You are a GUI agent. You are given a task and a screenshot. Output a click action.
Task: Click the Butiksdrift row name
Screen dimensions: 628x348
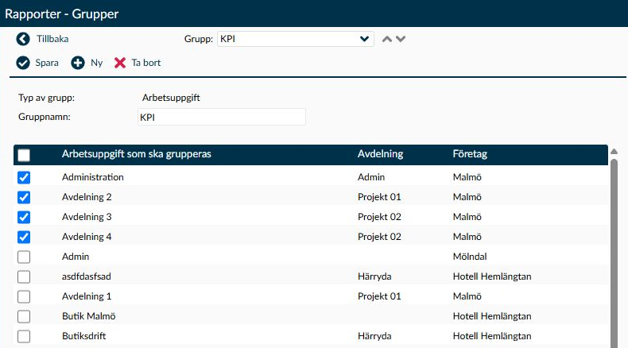[x=84, y=336]
